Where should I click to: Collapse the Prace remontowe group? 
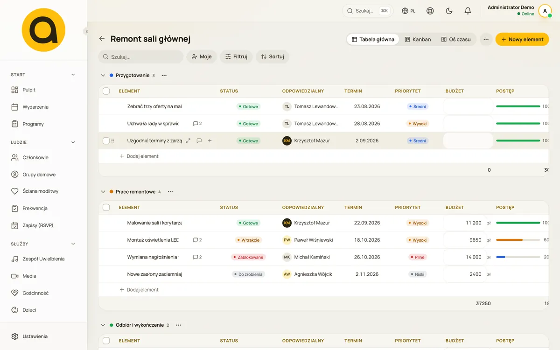(x=103, y=192)
